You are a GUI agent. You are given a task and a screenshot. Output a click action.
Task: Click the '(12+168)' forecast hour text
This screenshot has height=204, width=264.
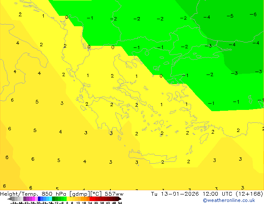pos(249,194)
